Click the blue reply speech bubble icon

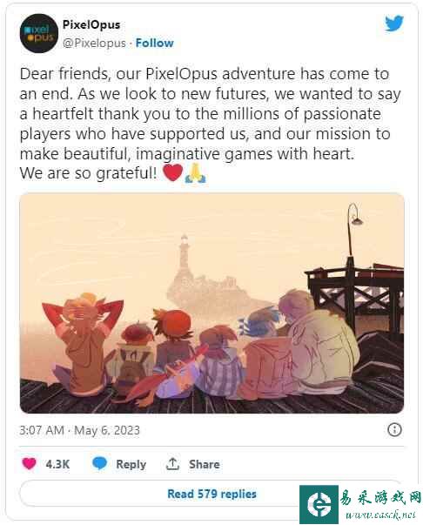[x=99, y=464]
